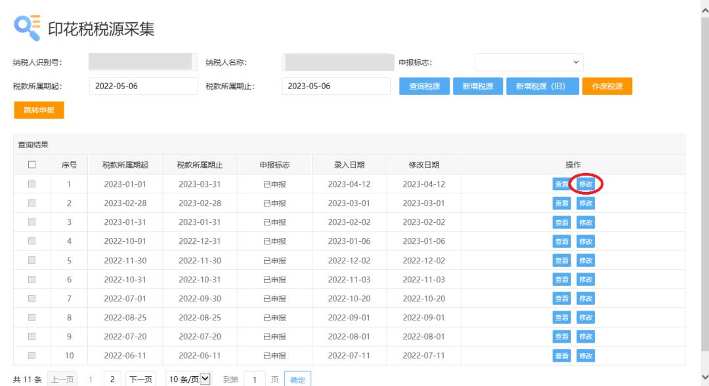Click 查看 for the 2023-02-28 record

562,203
